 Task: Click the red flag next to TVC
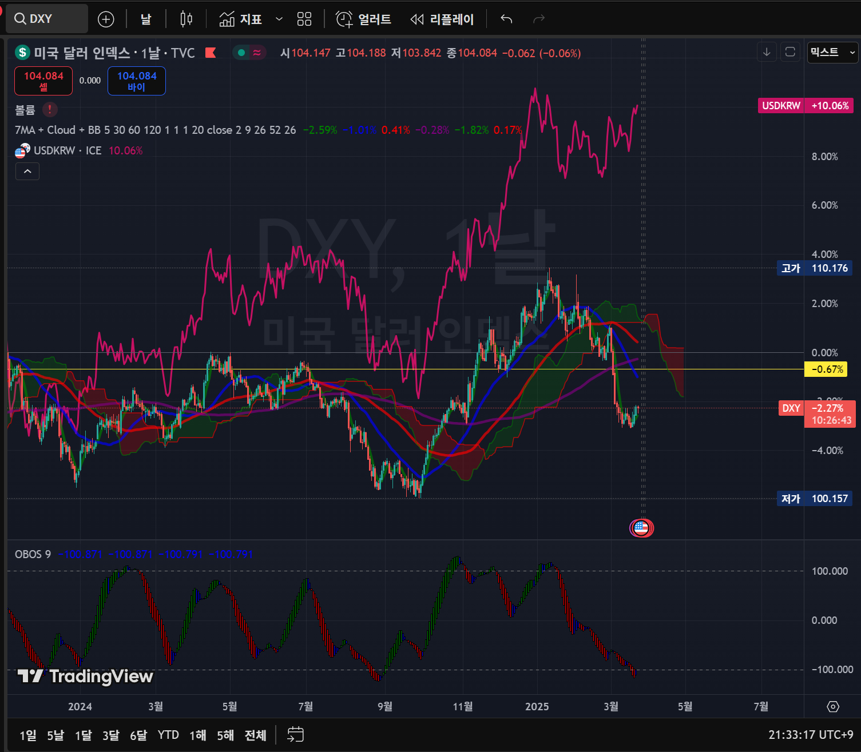click(211, 53)
